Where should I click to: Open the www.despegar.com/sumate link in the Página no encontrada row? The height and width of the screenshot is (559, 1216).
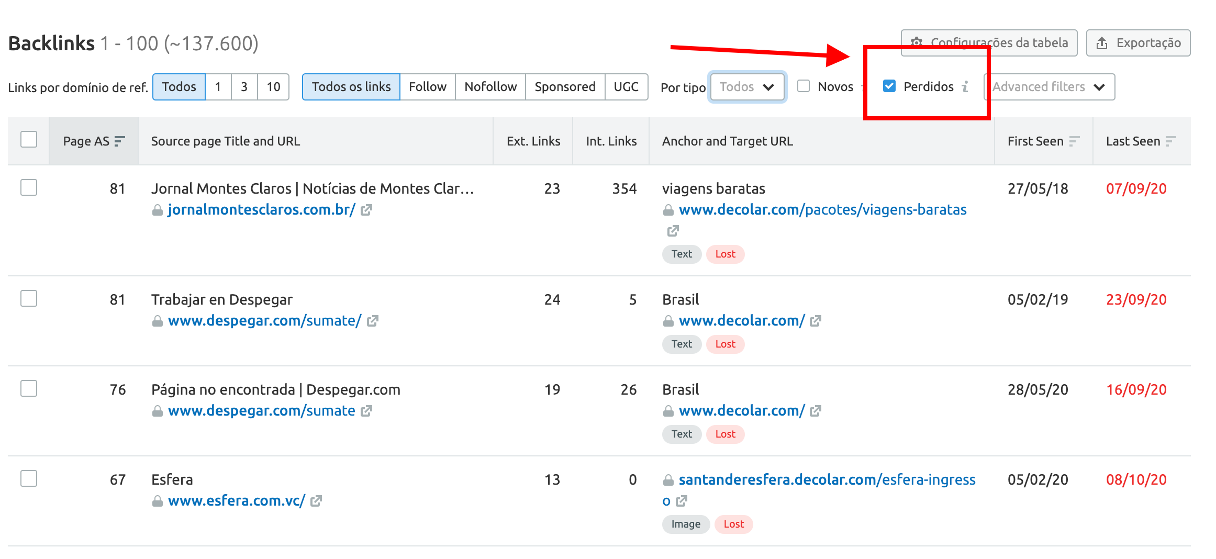click(262, 411)
